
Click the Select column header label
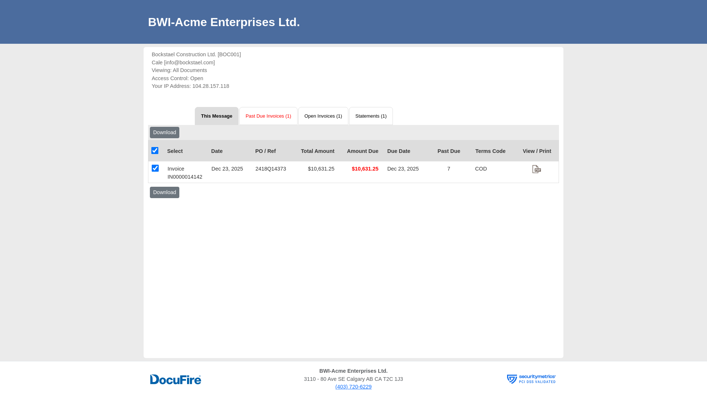175,151
